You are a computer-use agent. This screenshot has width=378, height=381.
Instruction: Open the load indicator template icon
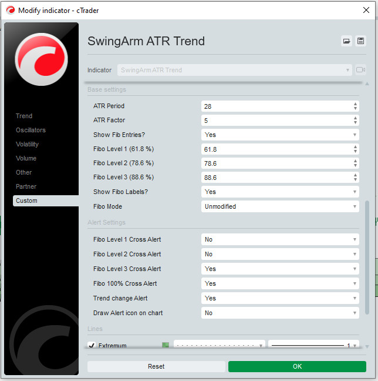point(346,41)
